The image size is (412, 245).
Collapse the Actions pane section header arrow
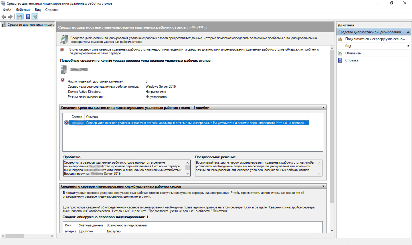tap(408, 32)
